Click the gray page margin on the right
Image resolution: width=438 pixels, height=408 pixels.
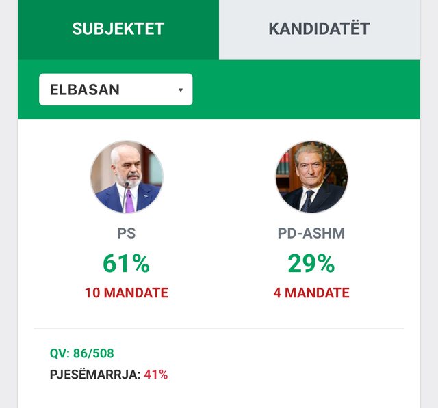[x=429, y=204]
